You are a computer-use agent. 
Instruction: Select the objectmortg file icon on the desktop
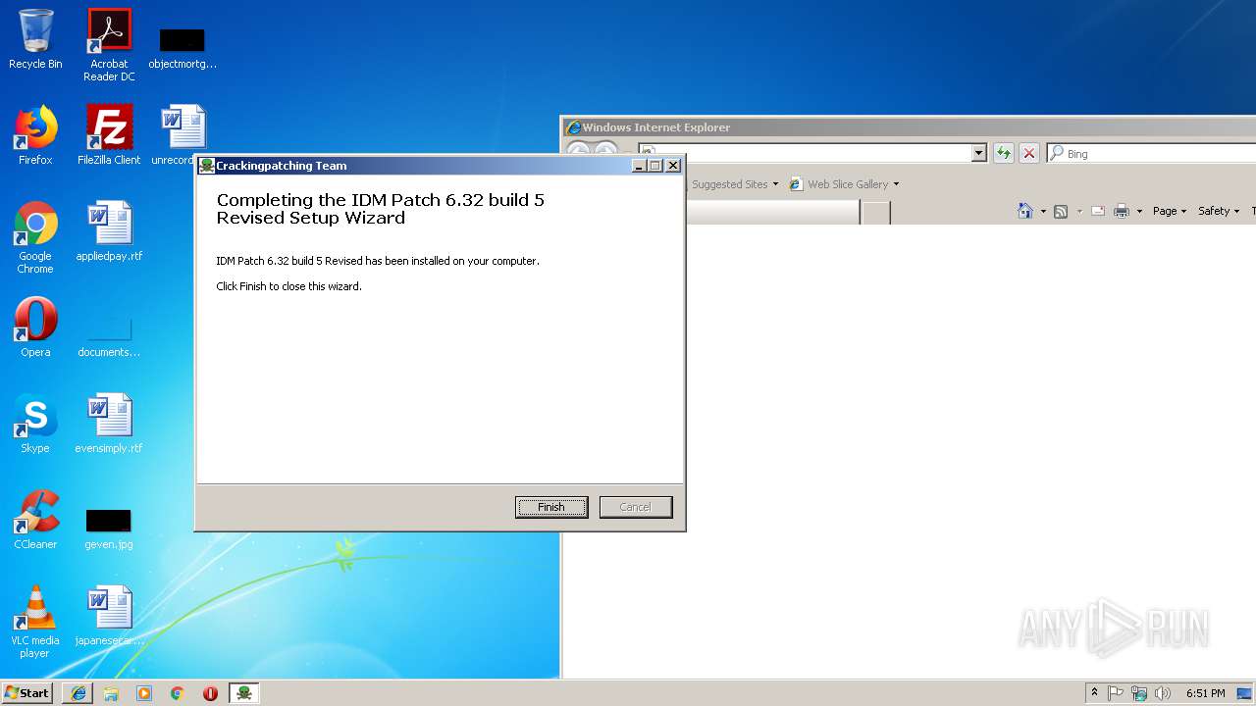point(183,48)
